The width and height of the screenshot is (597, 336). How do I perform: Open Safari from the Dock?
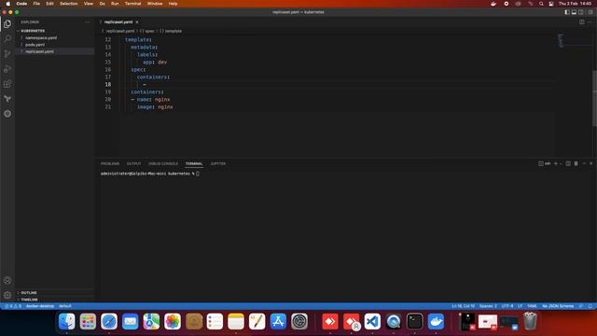tap(109, 321)
